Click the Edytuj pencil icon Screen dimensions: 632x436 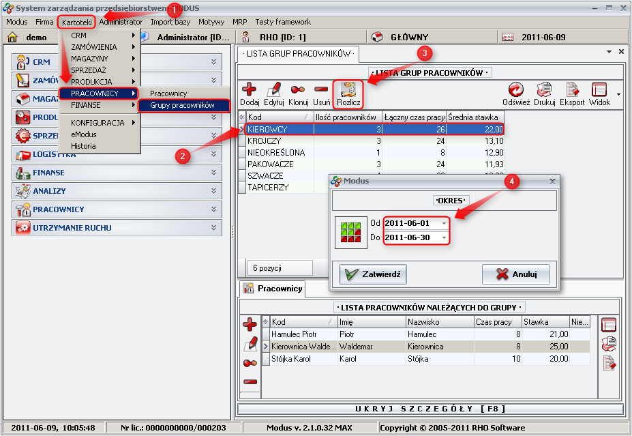click(273, 90)
